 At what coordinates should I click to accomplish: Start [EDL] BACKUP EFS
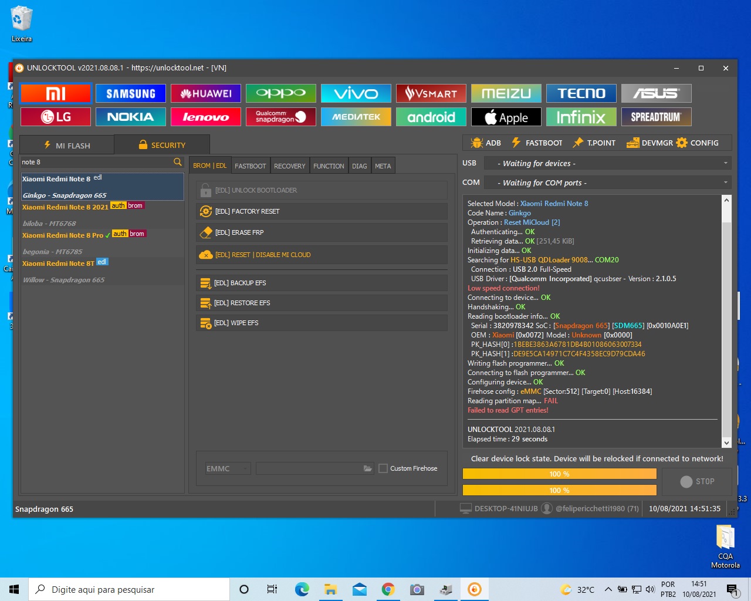[322, 283]
